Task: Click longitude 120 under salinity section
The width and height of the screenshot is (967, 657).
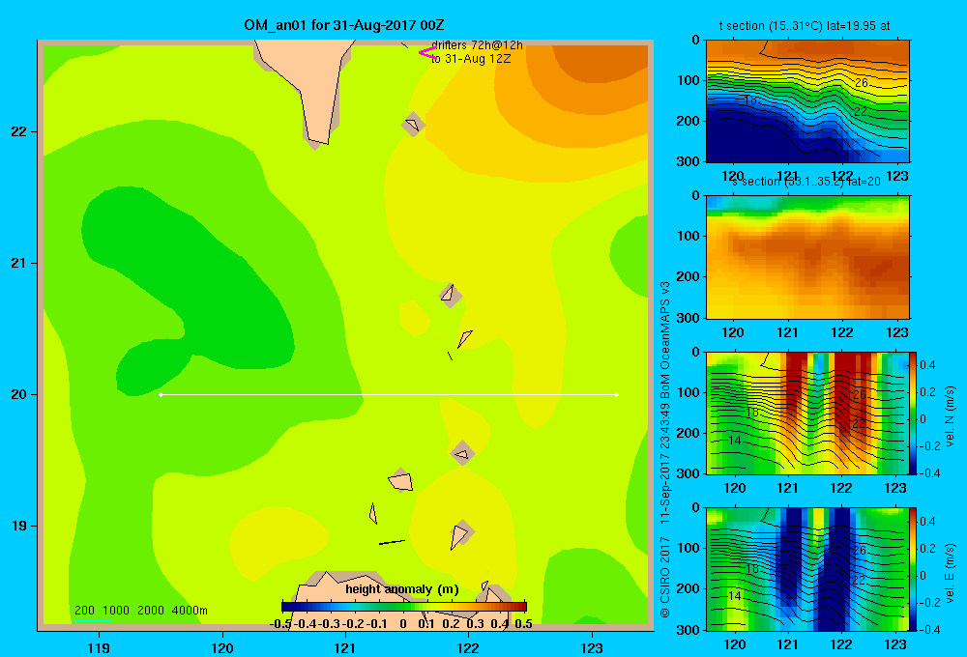Action: point(733,332)
